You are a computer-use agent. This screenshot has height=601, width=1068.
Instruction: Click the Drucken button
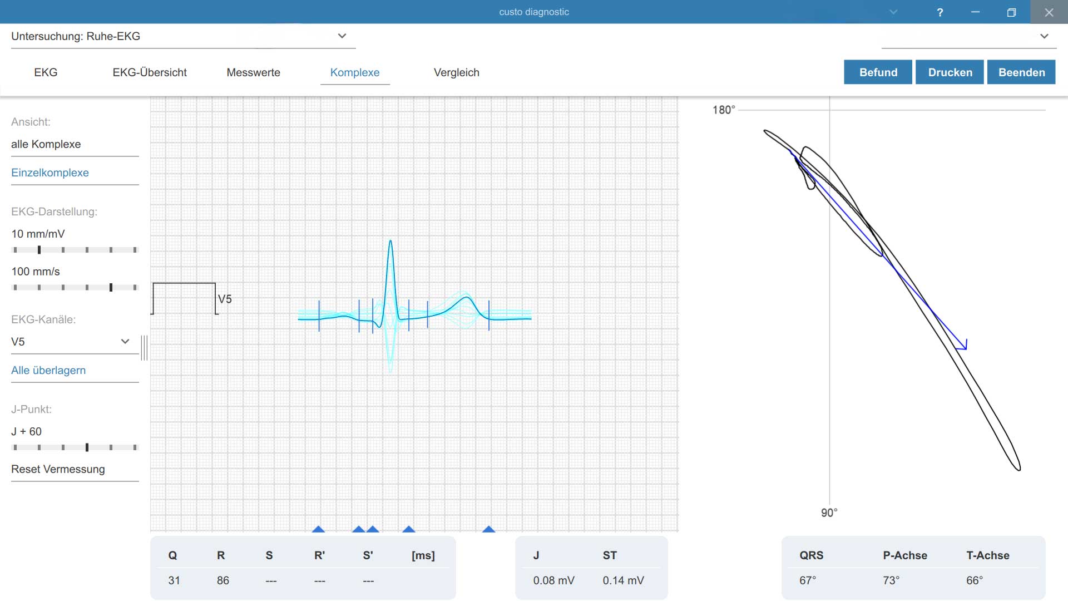pyautogui.click(x=950, y=72)
